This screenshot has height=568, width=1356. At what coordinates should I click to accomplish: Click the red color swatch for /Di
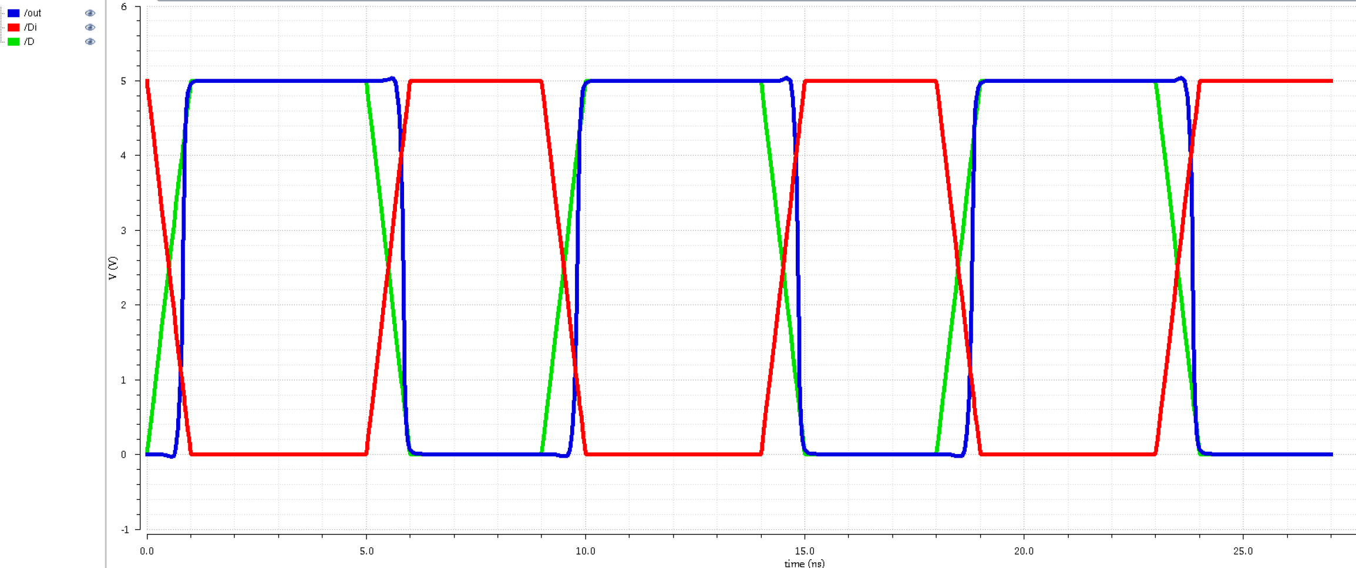pos(14,26)
